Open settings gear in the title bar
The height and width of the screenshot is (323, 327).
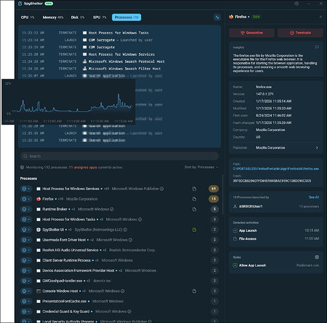click(297, 3)
